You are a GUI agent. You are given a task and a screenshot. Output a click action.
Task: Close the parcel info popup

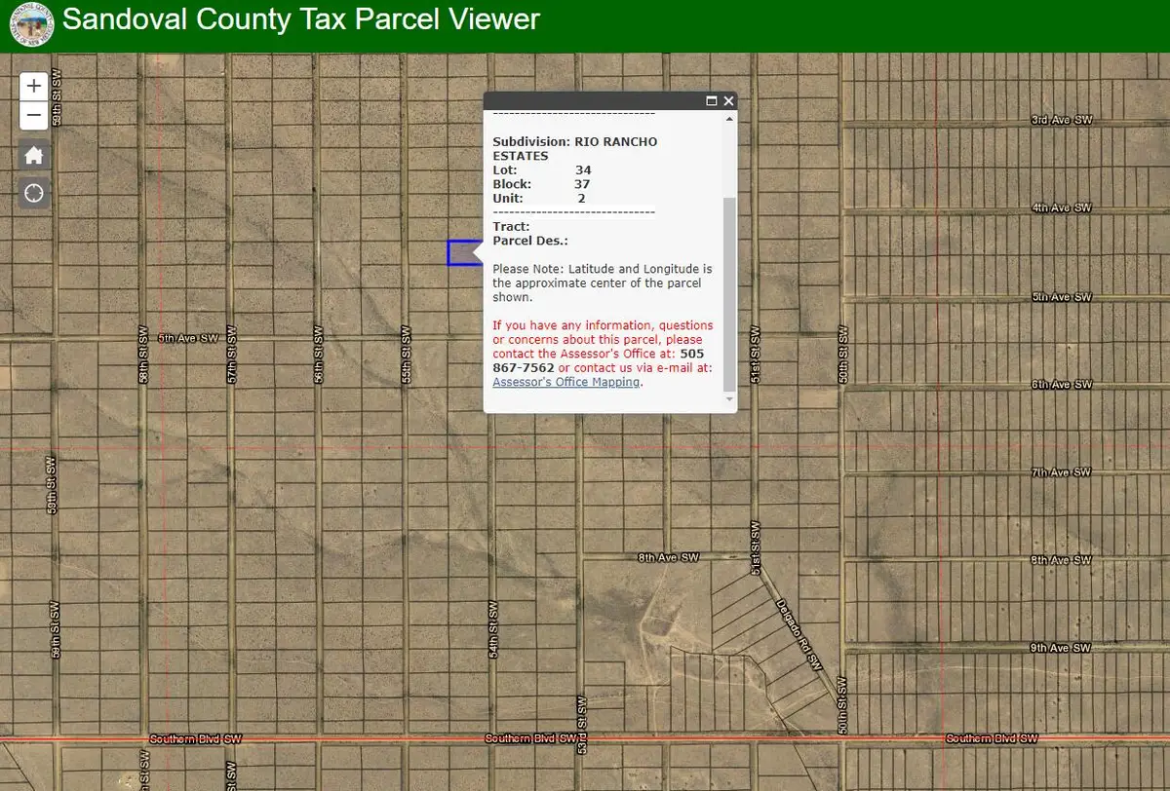(x=728, y=101)
